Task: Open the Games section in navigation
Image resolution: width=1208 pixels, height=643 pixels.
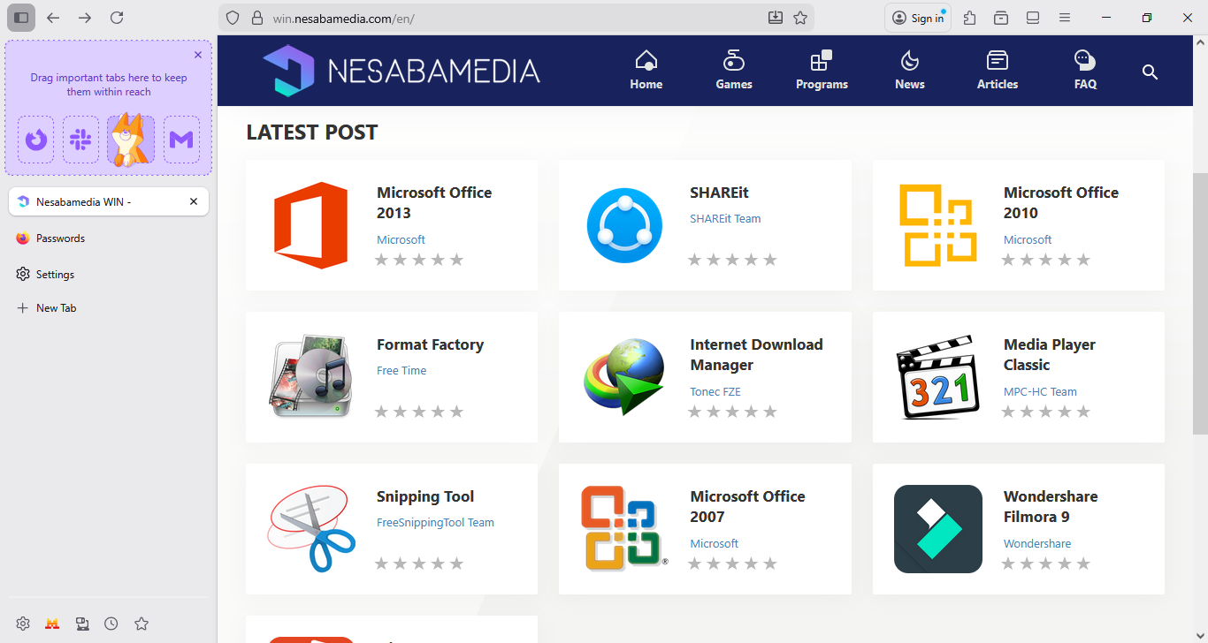Action: [x=733, y=71]
